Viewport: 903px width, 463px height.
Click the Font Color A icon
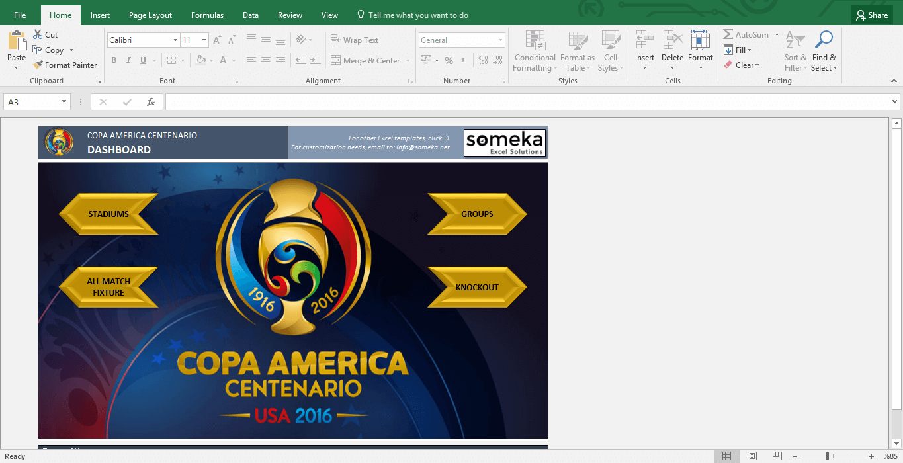point(224,60)
